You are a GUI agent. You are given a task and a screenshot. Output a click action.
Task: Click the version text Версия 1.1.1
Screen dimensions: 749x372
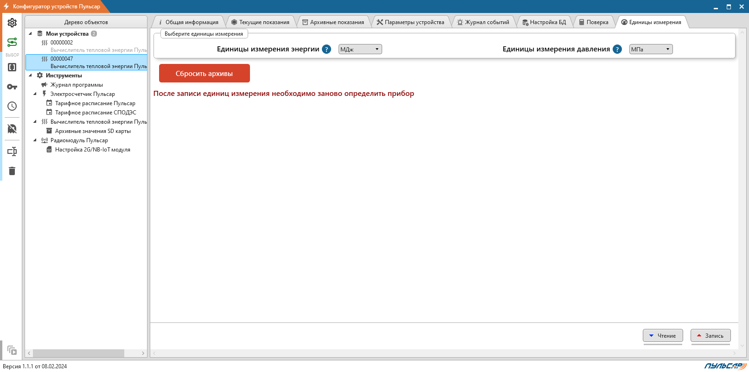click(x=35, y=366)
